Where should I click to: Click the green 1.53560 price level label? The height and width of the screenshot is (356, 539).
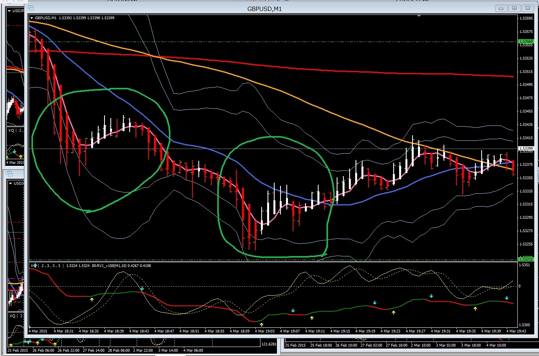526,42
